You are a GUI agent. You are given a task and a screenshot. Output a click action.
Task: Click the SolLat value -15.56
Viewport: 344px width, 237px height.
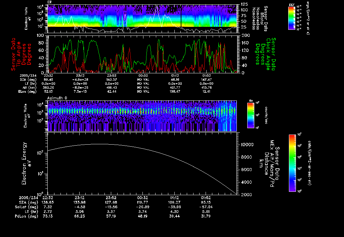point(111,207)
